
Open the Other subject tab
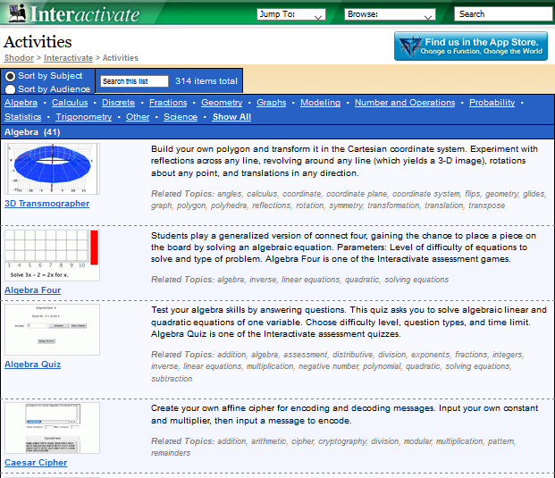coord(138,117)
